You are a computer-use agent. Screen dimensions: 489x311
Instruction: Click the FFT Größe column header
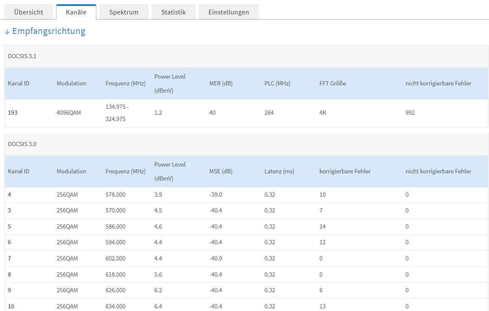click(x=332, y=83)
